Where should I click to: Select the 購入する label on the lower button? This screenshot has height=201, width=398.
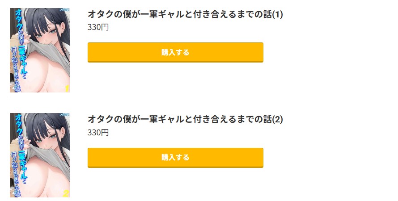[175, 158]
